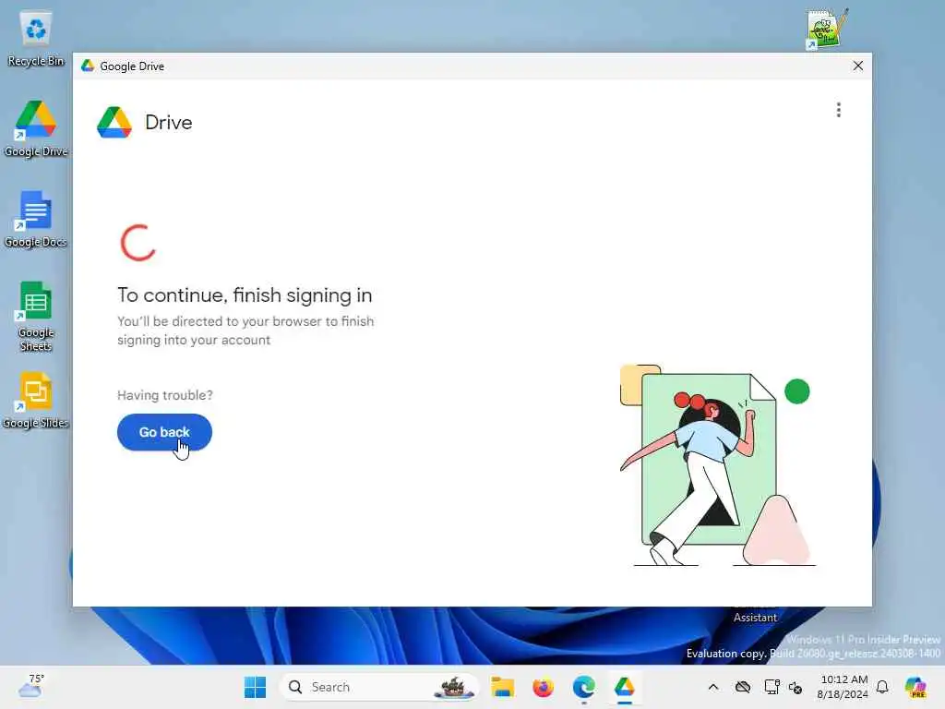Screen dimensions: 945x709
Task: Close the Google Drive window
Action: [858, 66]
